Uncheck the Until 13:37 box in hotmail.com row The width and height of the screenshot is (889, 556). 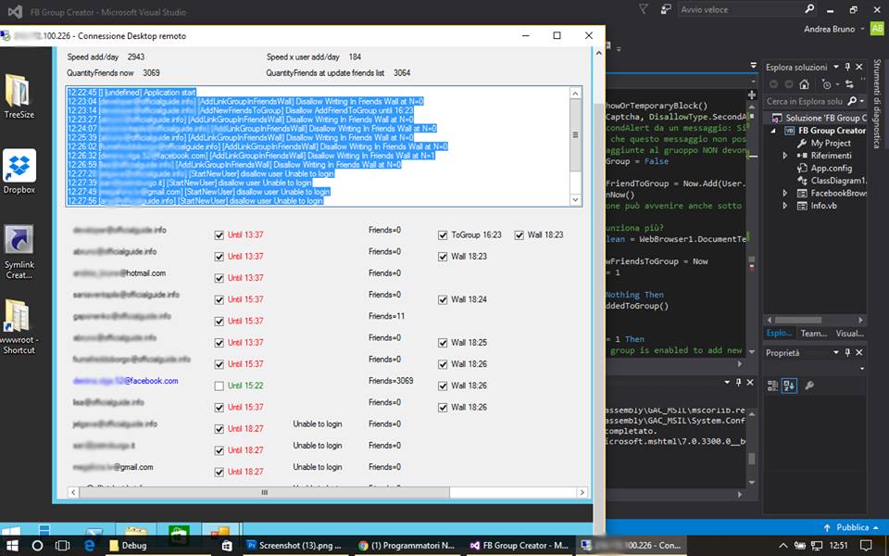219,278
